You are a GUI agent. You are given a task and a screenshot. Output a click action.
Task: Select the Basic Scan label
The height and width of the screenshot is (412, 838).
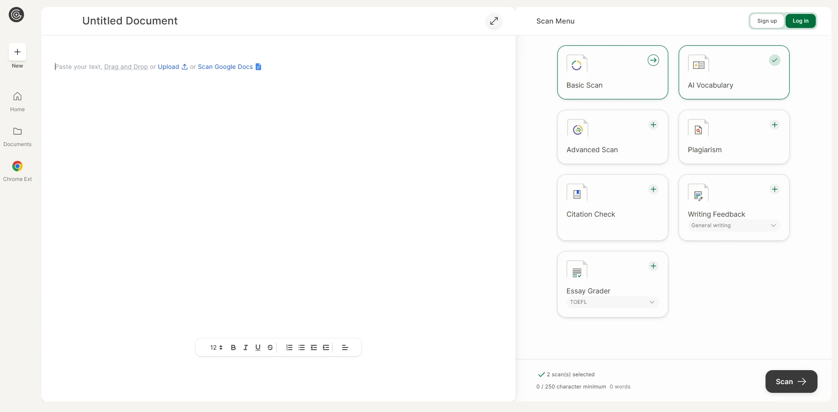[x=584, y=85]
